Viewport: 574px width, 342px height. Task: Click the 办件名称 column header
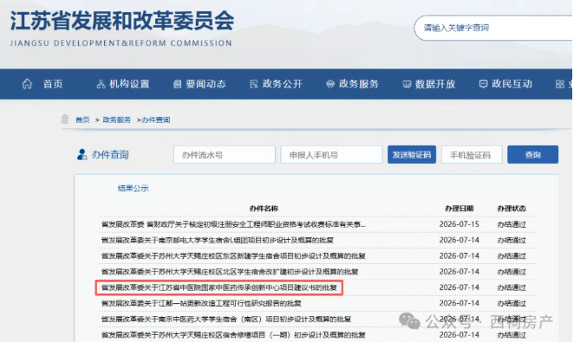(x=264, y=209)
